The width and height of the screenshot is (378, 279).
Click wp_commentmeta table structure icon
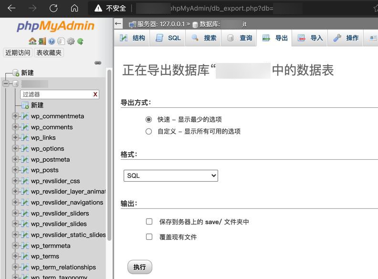[25, 116]
